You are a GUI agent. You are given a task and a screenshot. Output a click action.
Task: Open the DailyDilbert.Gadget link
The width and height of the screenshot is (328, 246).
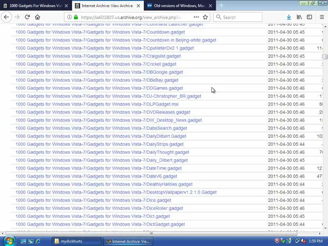(x=101, y=136)
